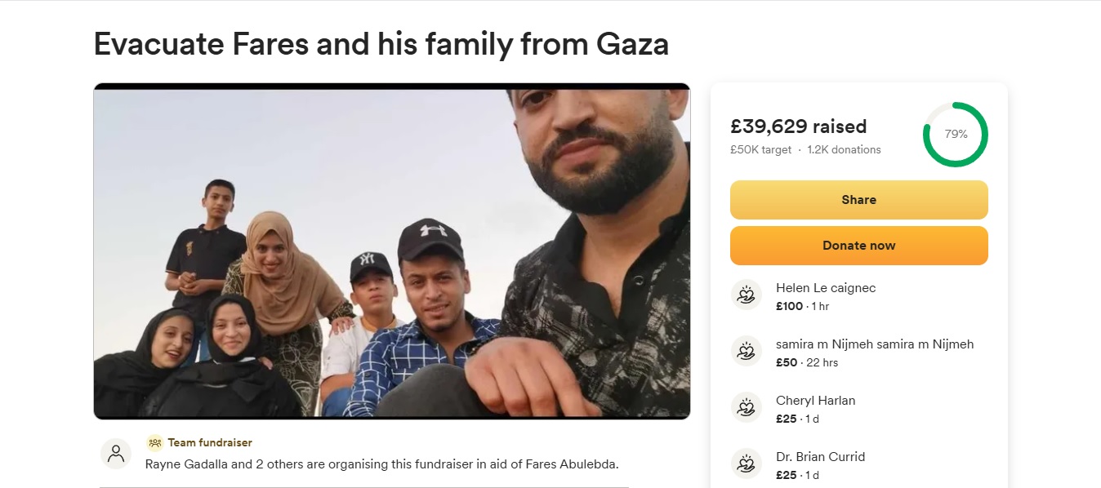Click the Evacuate Fares page title
The height and width of the screenshot is (488, 1101).
[x=381, y=43]
